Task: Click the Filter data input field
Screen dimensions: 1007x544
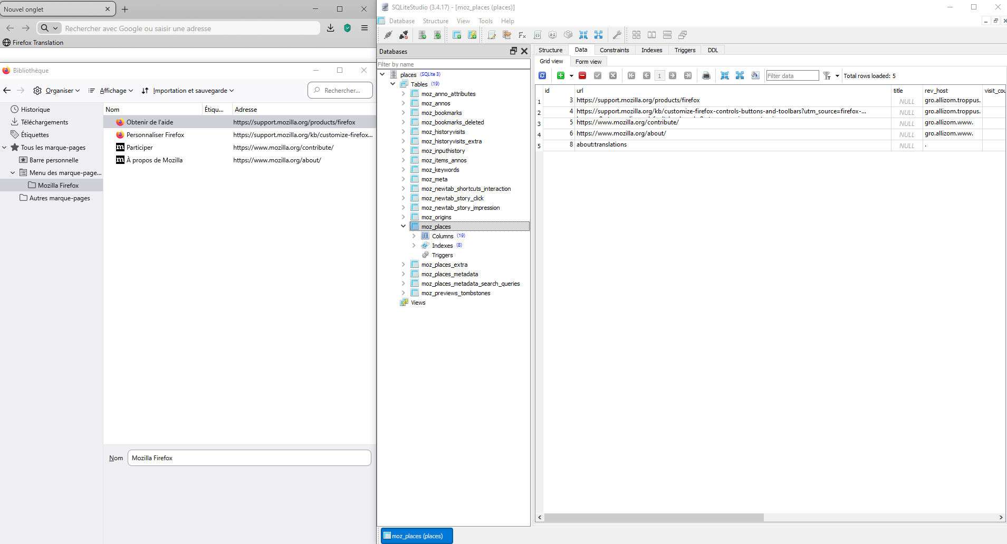Action: pos(792,76)
